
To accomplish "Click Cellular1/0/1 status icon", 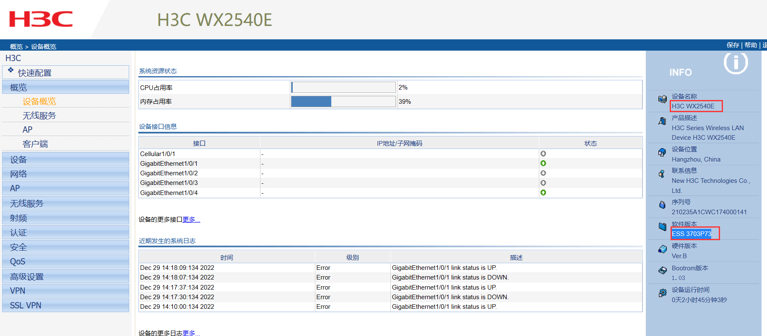I will (543, 154).
